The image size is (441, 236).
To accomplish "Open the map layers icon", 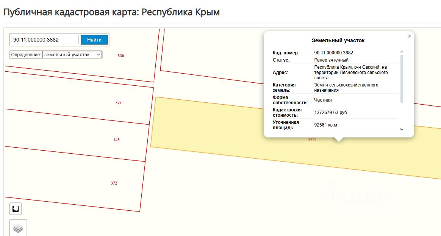I will tap(18, 228).
